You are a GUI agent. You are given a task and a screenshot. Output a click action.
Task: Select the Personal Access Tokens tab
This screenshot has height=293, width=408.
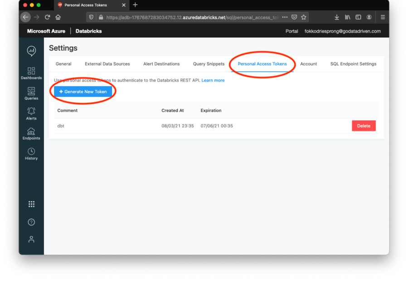262,64
